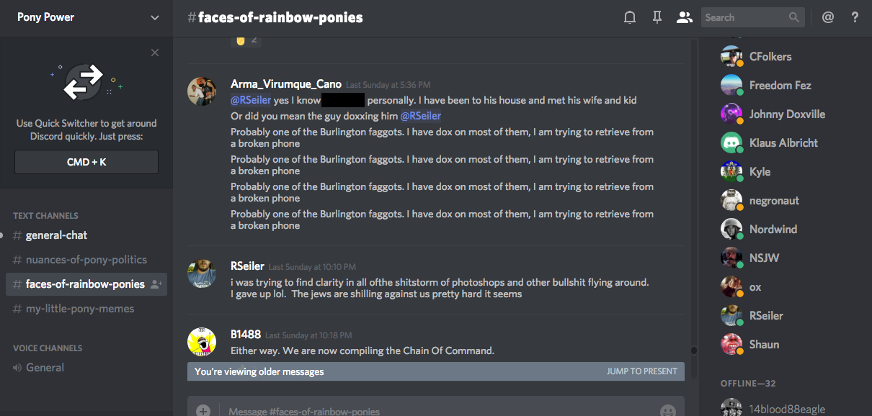The width and height of the screenshot is (872, 416).
Task: Collapse the VOICE CHANNELS category
Action: pos(48,348)
